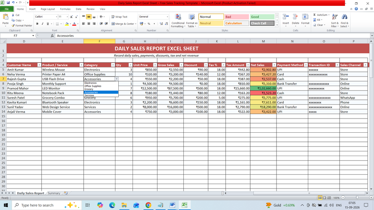Click the Paste clipboard icon

(x=5, y=17)
